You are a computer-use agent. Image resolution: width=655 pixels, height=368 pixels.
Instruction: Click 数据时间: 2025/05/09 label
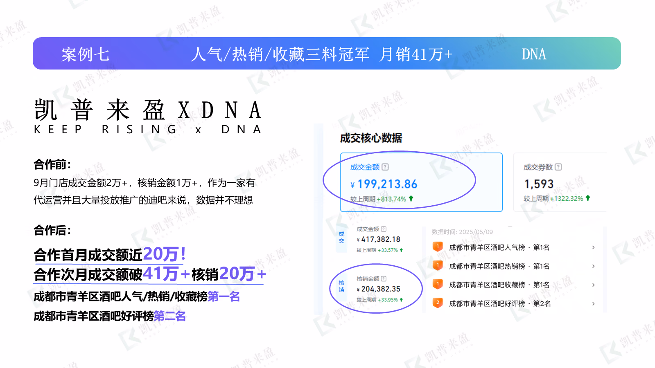coord(463,232)
